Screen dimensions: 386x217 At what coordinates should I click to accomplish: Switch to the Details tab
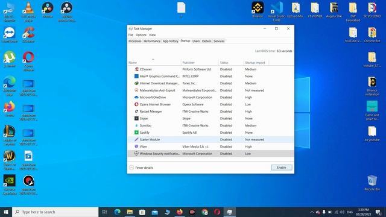click(206, 41)
